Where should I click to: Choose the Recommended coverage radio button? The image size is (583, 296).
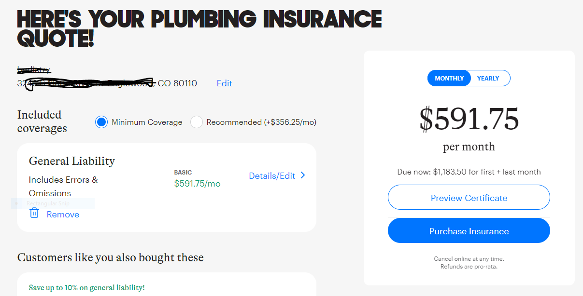coord(196,122)
